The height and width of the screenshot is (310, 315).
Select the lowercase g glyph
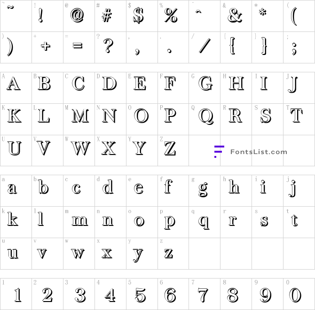(x=203, y=189)
